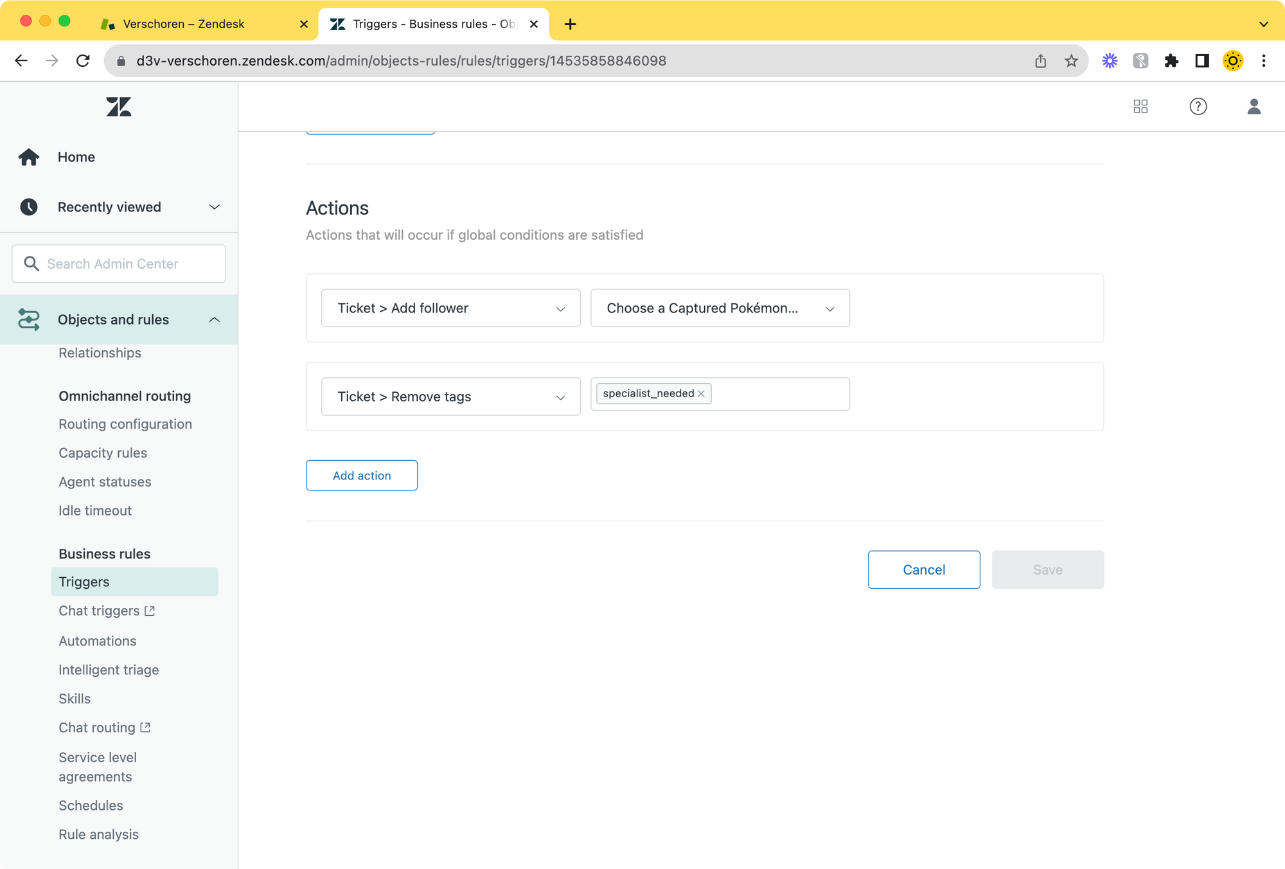Click the Zendesk logo icon
The height and width of the screenshot is (869, 1285).
click(x=119, y=107)
